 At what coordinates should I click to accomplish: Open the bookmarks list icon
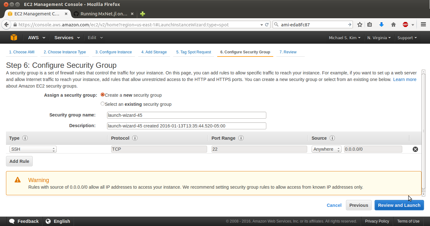pyautogui.click(x=370, y=24)
